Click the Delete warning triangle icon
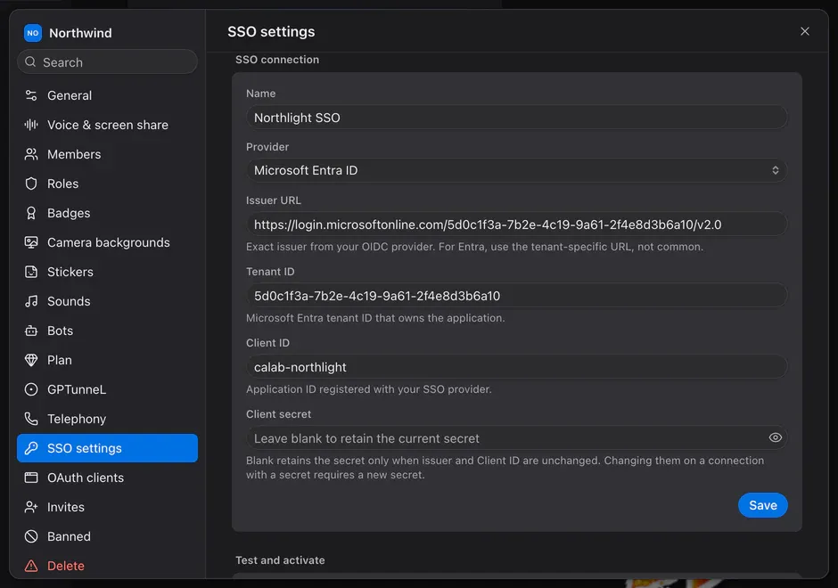Viewport: 838px width, 588px height. pyautogui.click(x=31, y=566)
